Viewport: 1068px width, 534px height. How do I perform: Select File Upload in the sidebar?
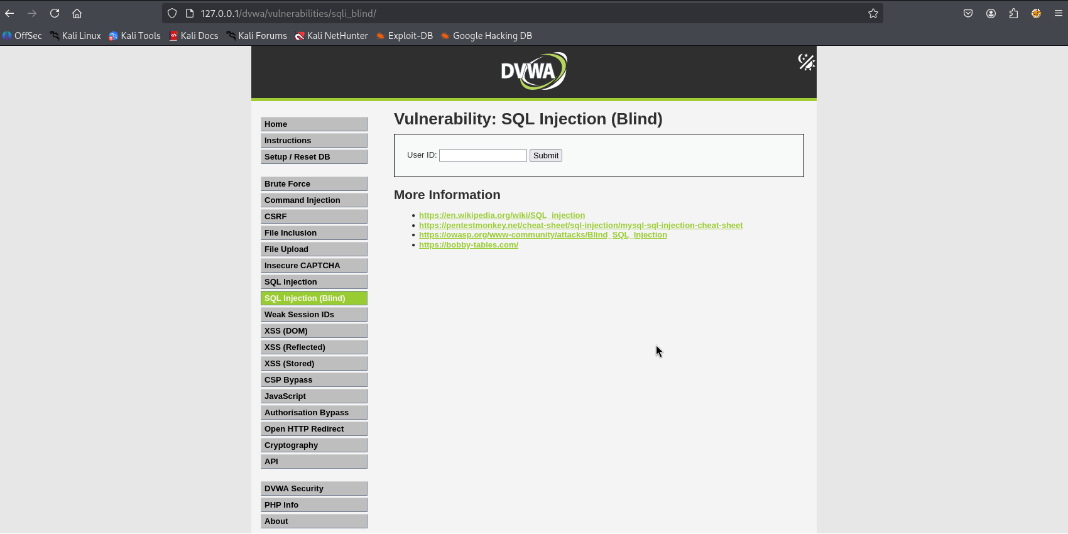(314, 249)
